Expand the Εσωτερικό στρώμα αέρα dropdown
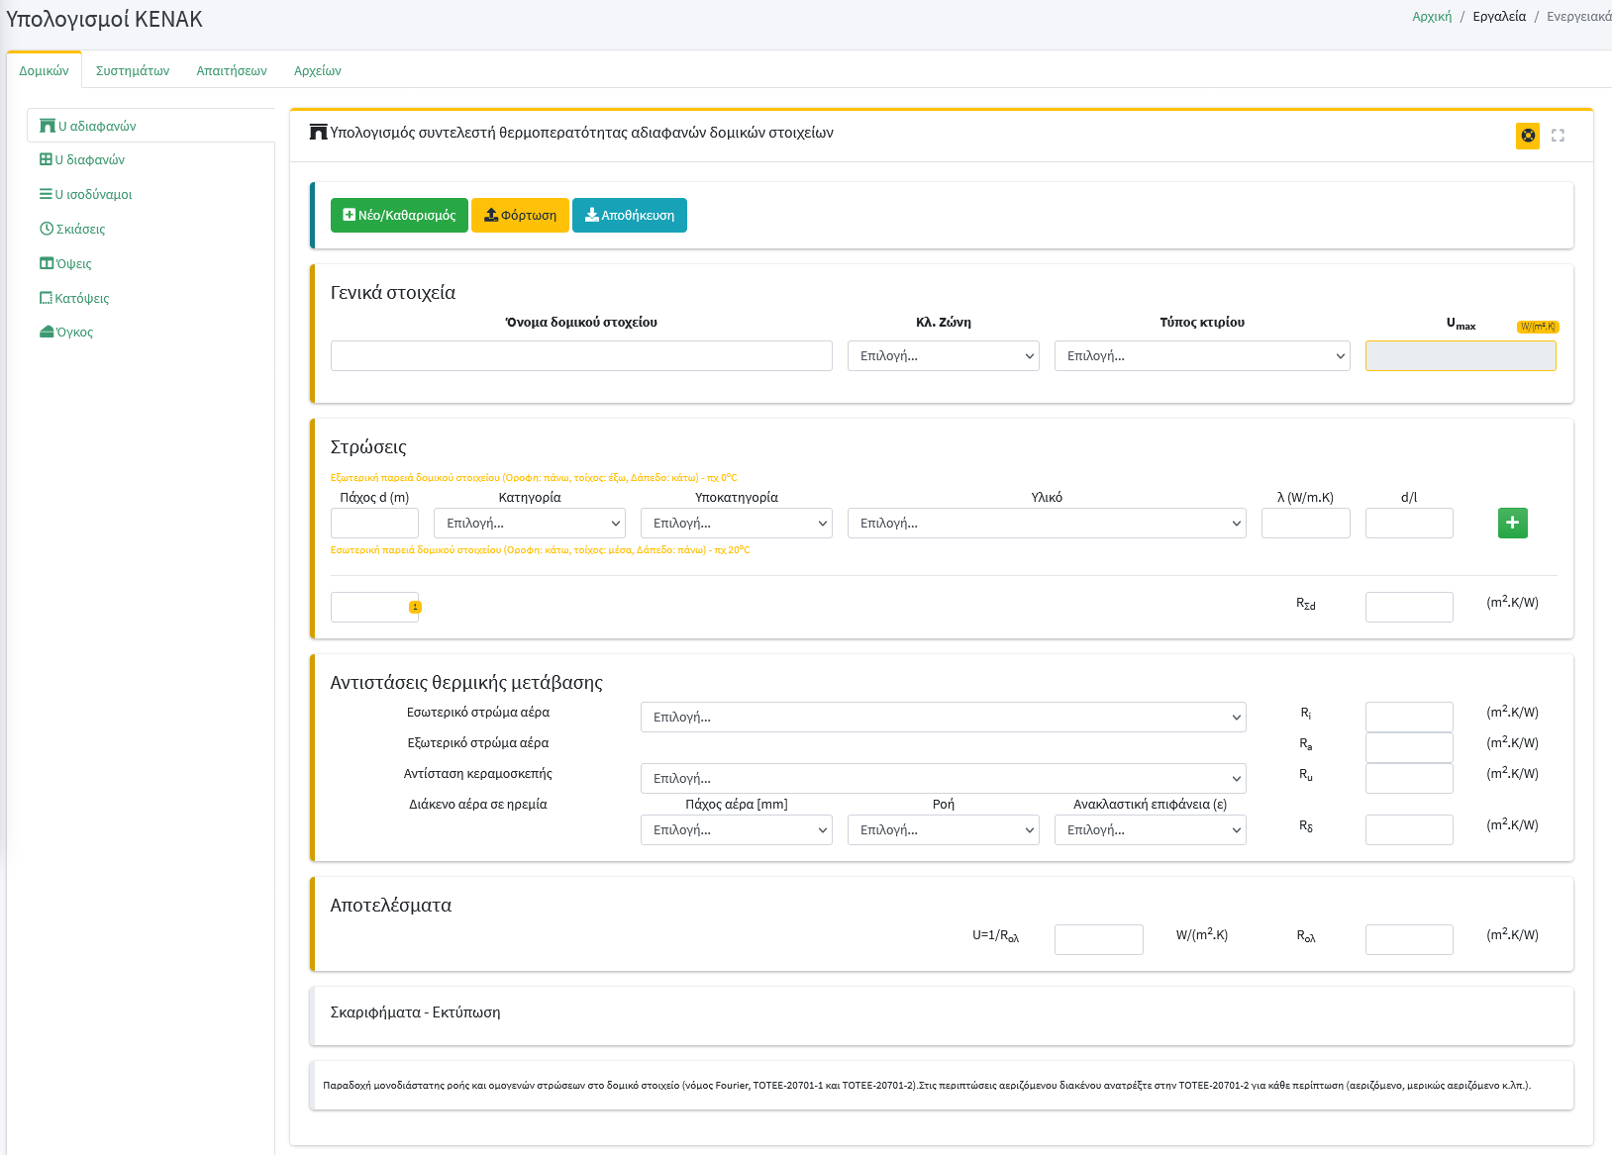The image size is (1612, 1155). 943,718
